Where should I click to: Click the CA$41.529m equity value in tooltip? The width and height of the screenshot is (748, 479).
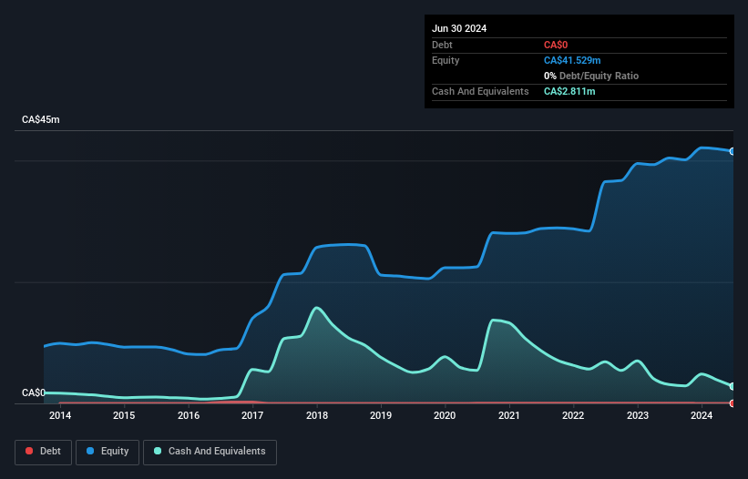(x=572, y=60)
